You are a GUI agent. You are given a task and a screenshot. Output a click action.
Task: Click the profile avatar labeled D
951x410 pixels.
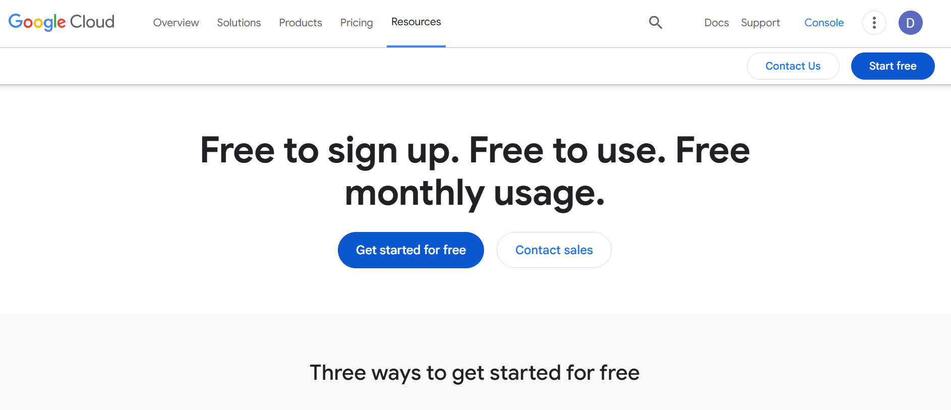911,23
